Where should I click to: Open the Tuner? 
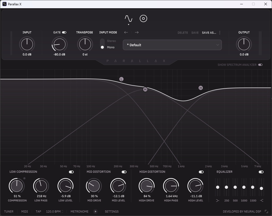(x=9, y=211)
